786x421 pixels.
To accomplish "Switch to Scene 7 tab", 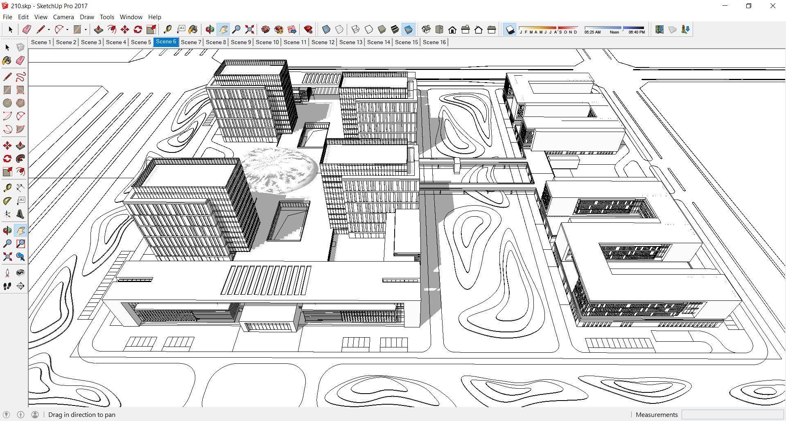I will coord(191,42).
